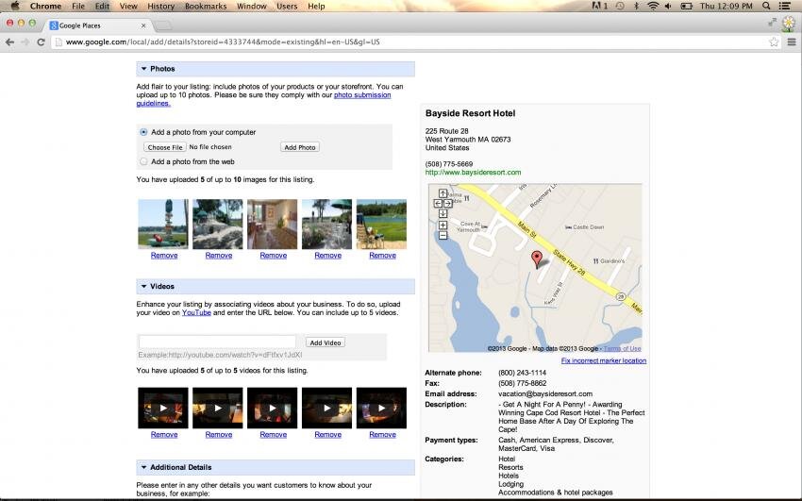Click the clock 'Thu 12:09 PM'
Screen dimensions: 802x501
point(726,7)
